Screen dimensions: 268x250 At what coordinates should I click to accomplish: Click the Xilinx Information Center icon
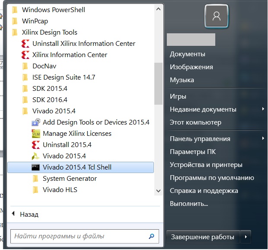point(25,55)
